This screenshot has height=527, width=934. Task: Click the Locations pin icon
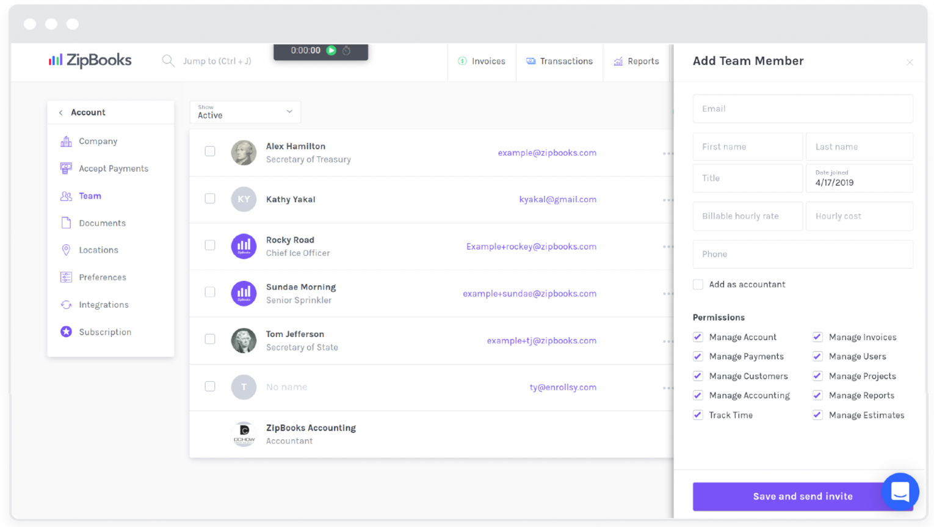[66, 250]
